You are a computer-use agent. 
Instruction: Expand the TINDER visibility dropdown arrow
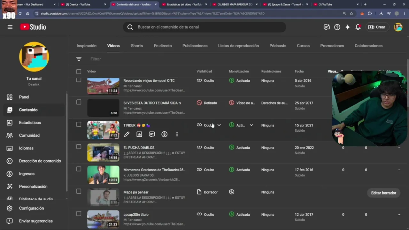pyautogui.click(x=219, y=125)
